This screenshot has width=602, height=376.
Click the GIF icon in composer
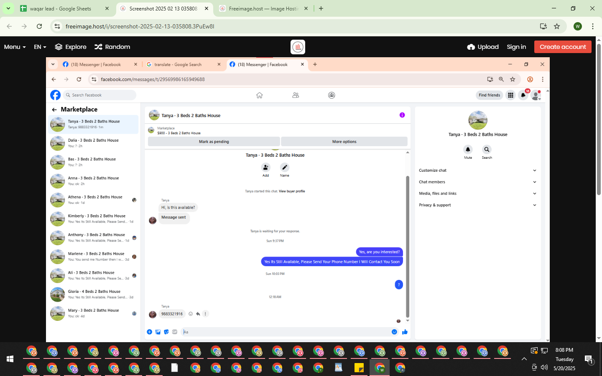pos(175,332)
